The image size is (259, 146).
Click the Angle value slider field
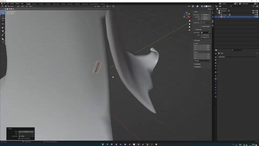26,132
